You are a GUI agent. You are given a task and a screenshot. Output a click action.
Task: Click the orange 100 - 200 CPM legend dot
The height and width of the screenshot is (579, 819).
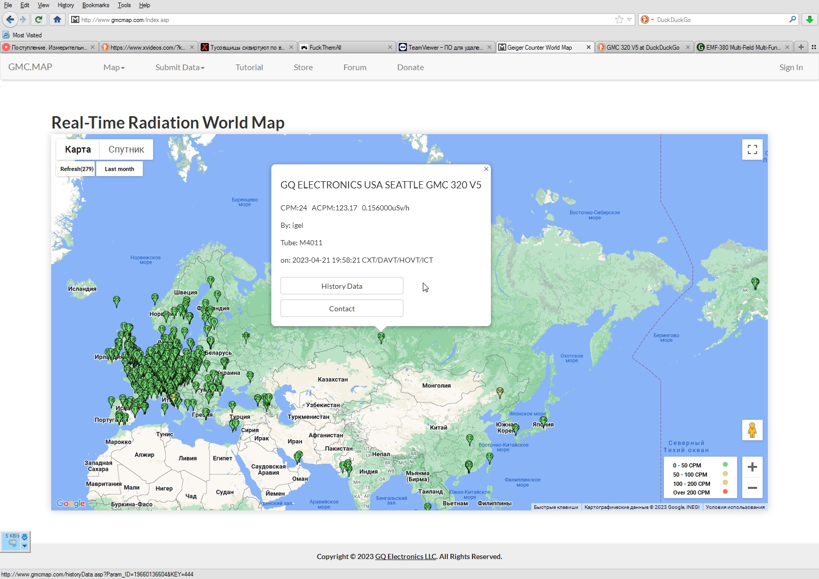pyautogui.click(x=725, y=483)
